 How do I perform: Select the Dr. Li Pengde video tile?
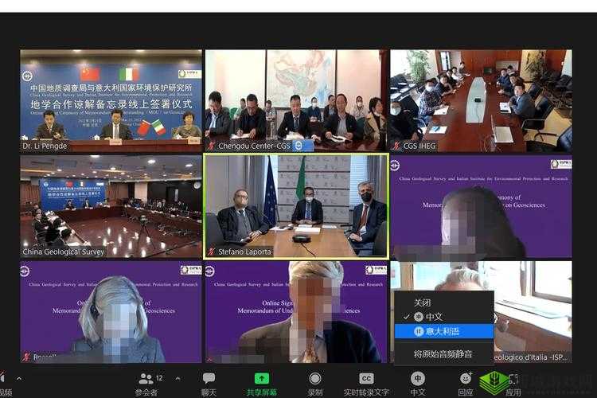coord(111,99)
